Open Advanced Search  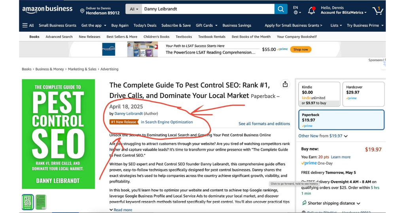59,37
